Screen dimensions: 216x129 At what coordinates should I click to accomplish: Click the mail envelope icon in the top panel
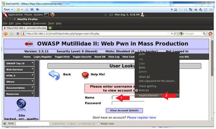point(111,15)
